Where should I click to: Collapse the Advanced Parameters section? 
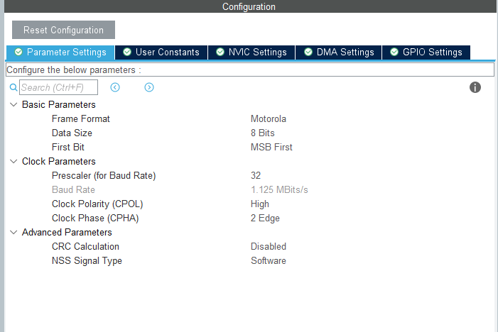point(13,232)
